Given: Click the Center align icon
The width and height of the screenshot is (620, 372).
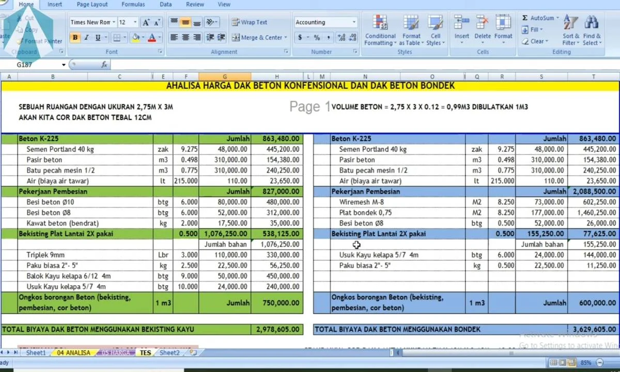Looking at the screenshot, I should [x=185, y=38].
